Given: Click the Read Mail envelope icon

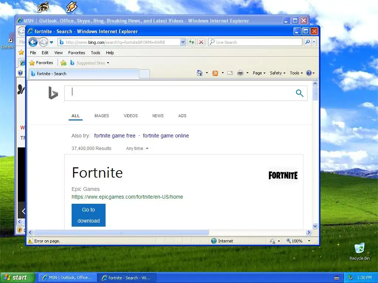Looking at the screenshot, I should [x=230, y=73].
